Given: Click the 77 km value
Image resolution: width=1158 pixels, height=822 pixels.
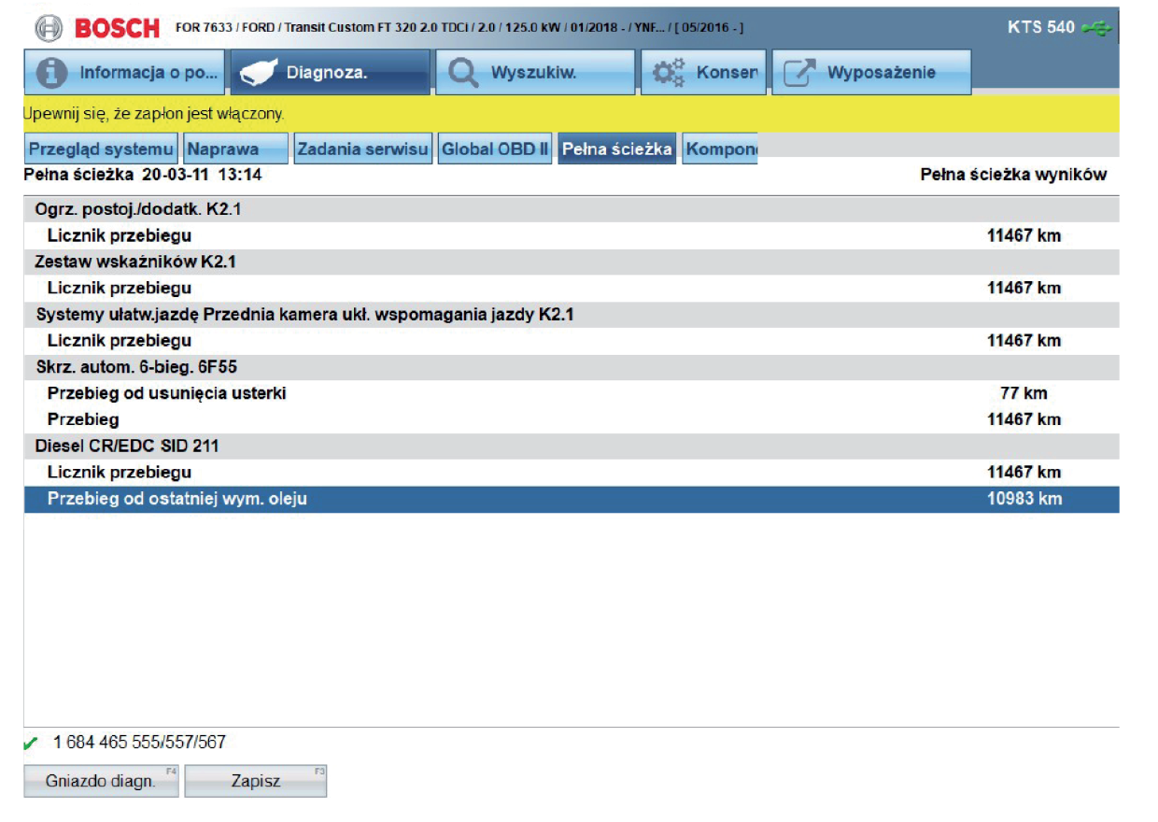Looking at the screenshot, I should click(1024, 393).
